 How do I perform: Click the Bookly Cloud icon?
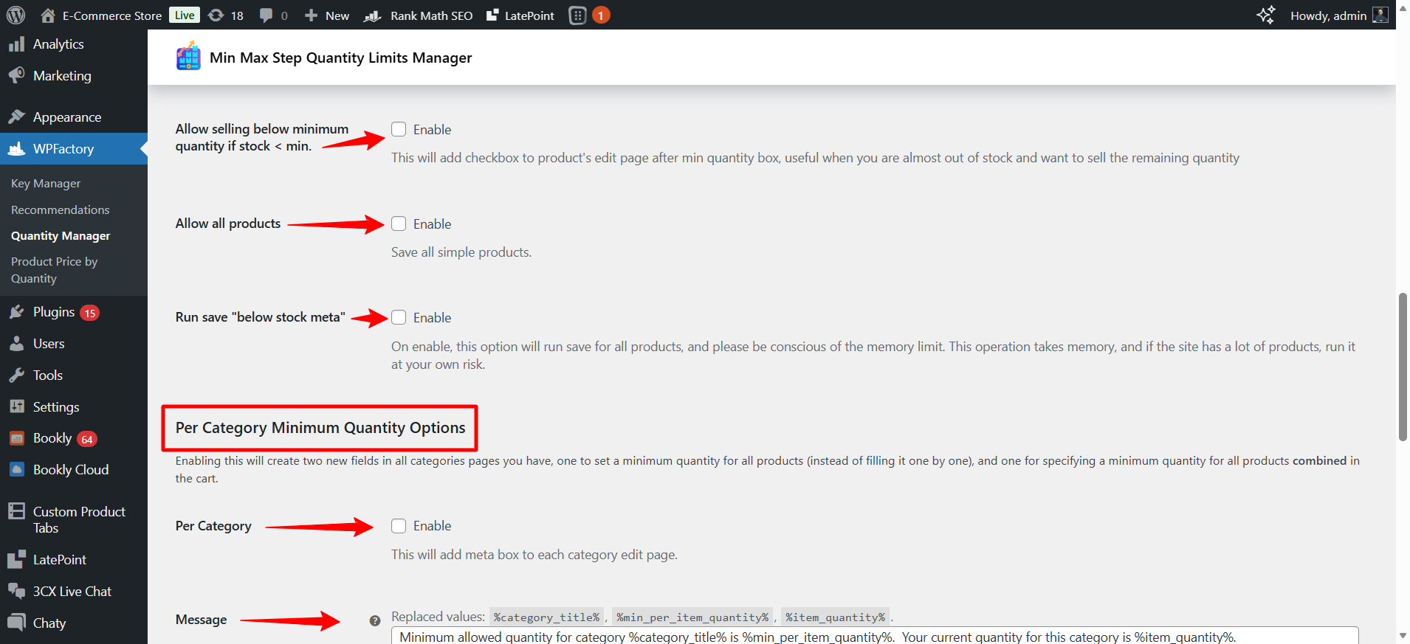coord(16,470)
